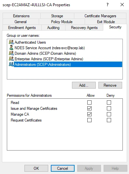129x174 pixels.
Task: Open the Policy Module tab
Action: click(62, 22)
